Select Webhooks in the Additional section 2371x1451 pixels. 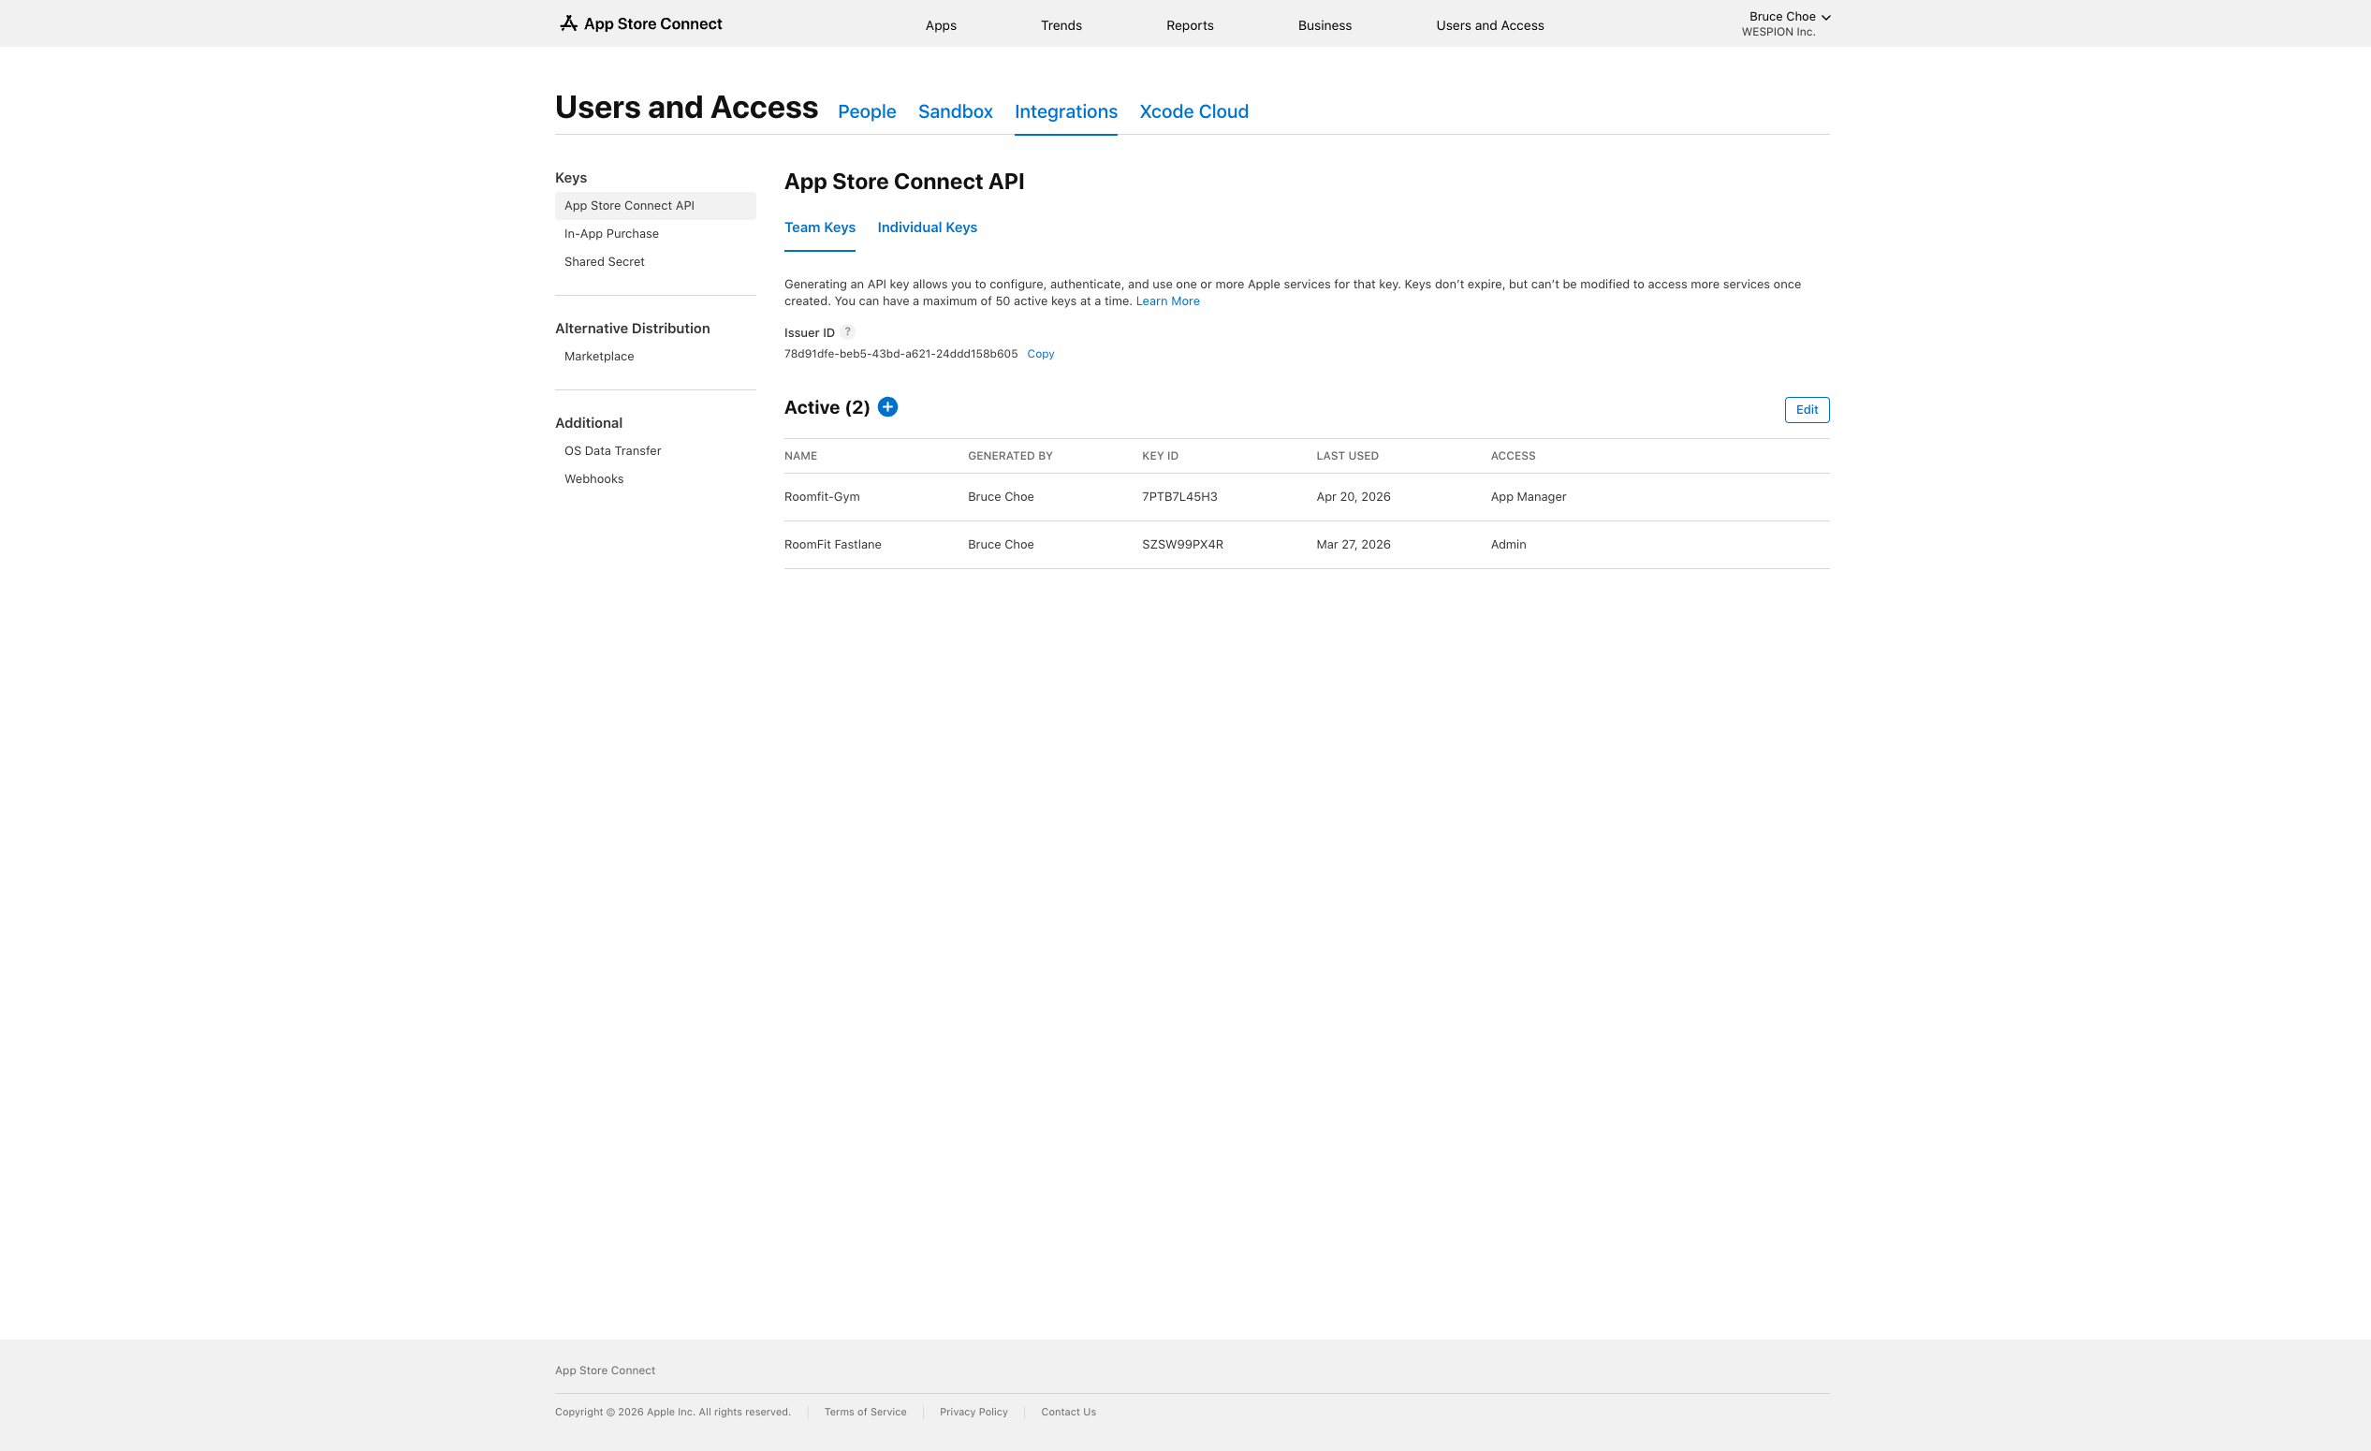click(593, 479)
